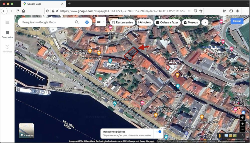
Task: Open the Termos link in footer
Action: point(171,141)
